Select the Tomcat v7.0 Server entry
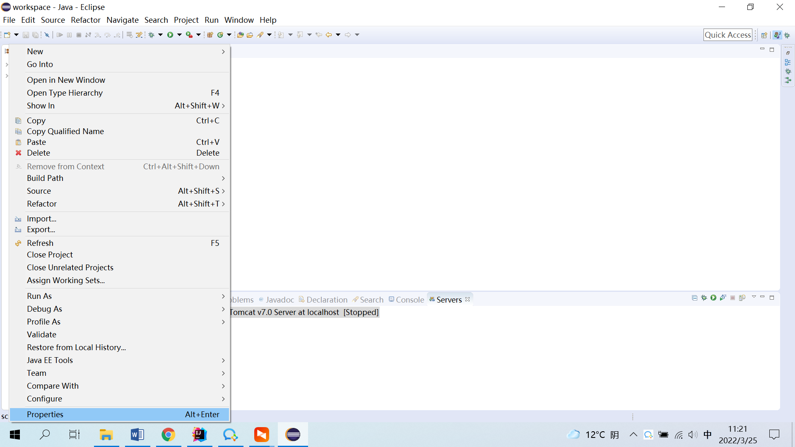 (x=304, y=312)
